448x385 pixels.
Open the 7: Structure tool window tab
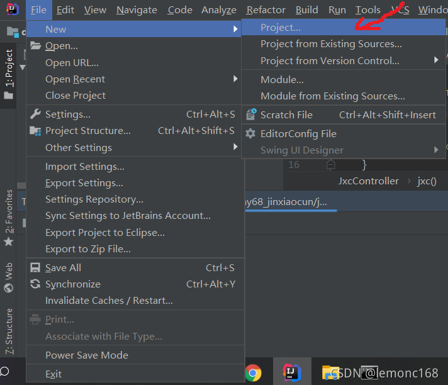click(9, 332)
